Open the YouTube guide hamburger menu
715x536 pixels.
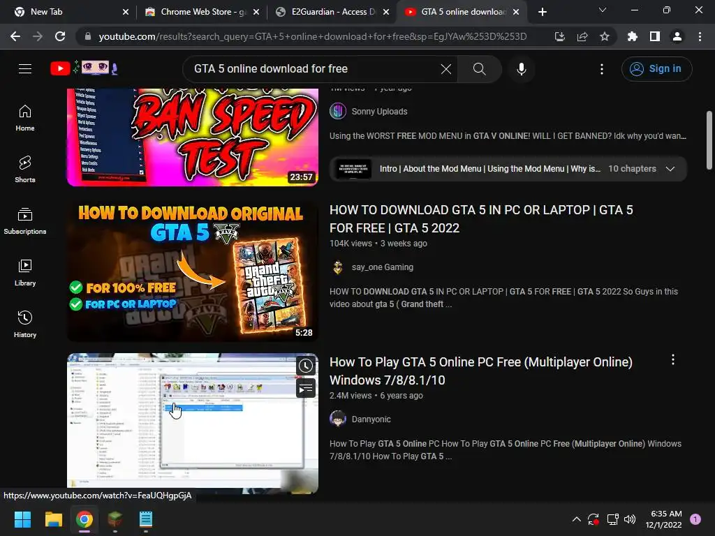(x=25, y=69)
